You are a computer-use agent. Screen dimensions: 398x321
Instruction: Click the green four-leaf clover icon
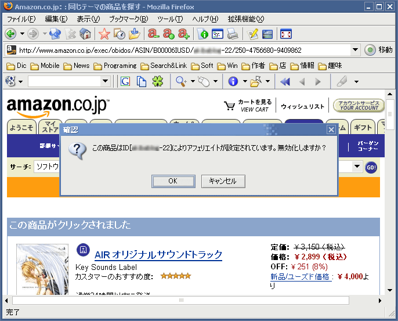tap(158, 81)
